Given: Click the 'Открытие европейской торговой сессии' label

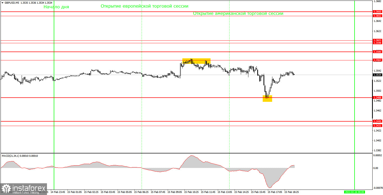Looking at the screenshot, I should tap(145, 6).
